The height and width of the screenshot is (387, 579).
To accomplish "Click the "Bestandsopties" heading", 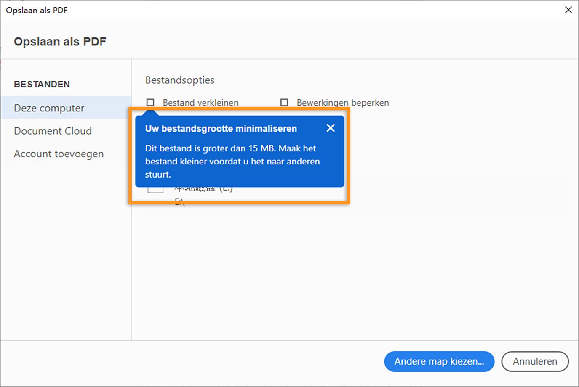I will pyautogui.click(x=180, y=80).
